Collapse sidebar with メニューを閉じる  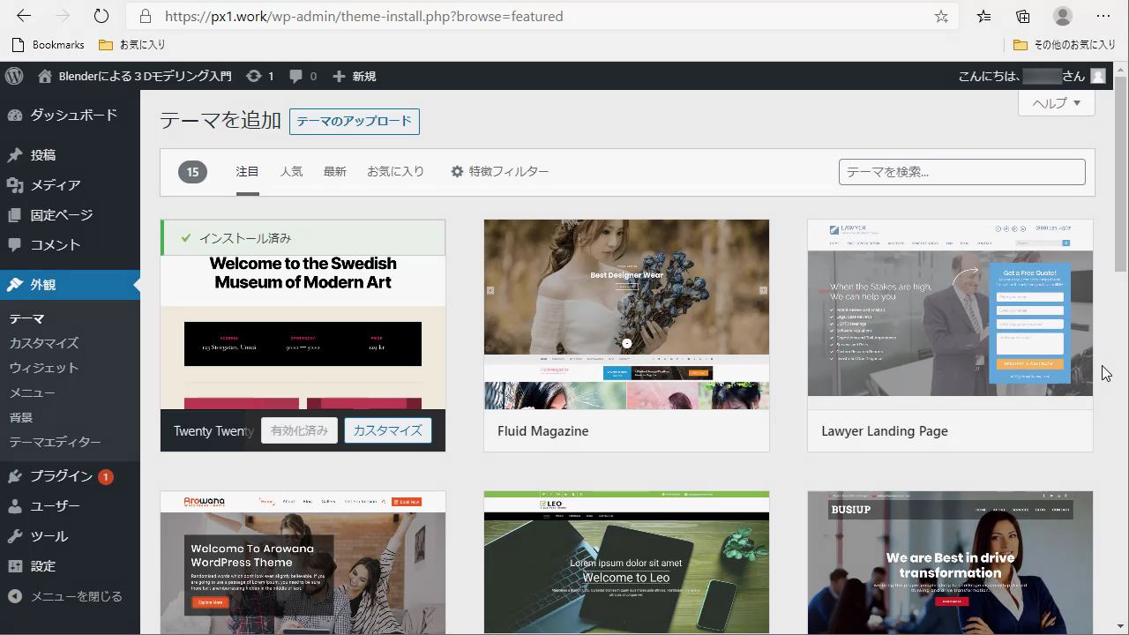pyautogui.click(x=65, y=596)
